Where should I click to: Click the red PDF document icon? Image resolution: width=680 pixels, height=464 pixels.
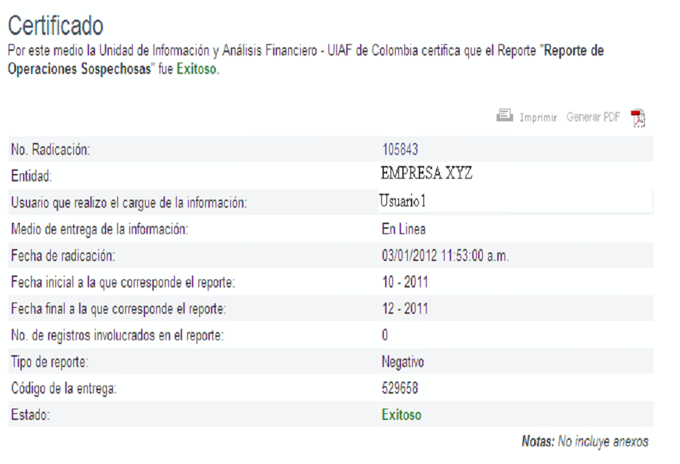(638, 118)
